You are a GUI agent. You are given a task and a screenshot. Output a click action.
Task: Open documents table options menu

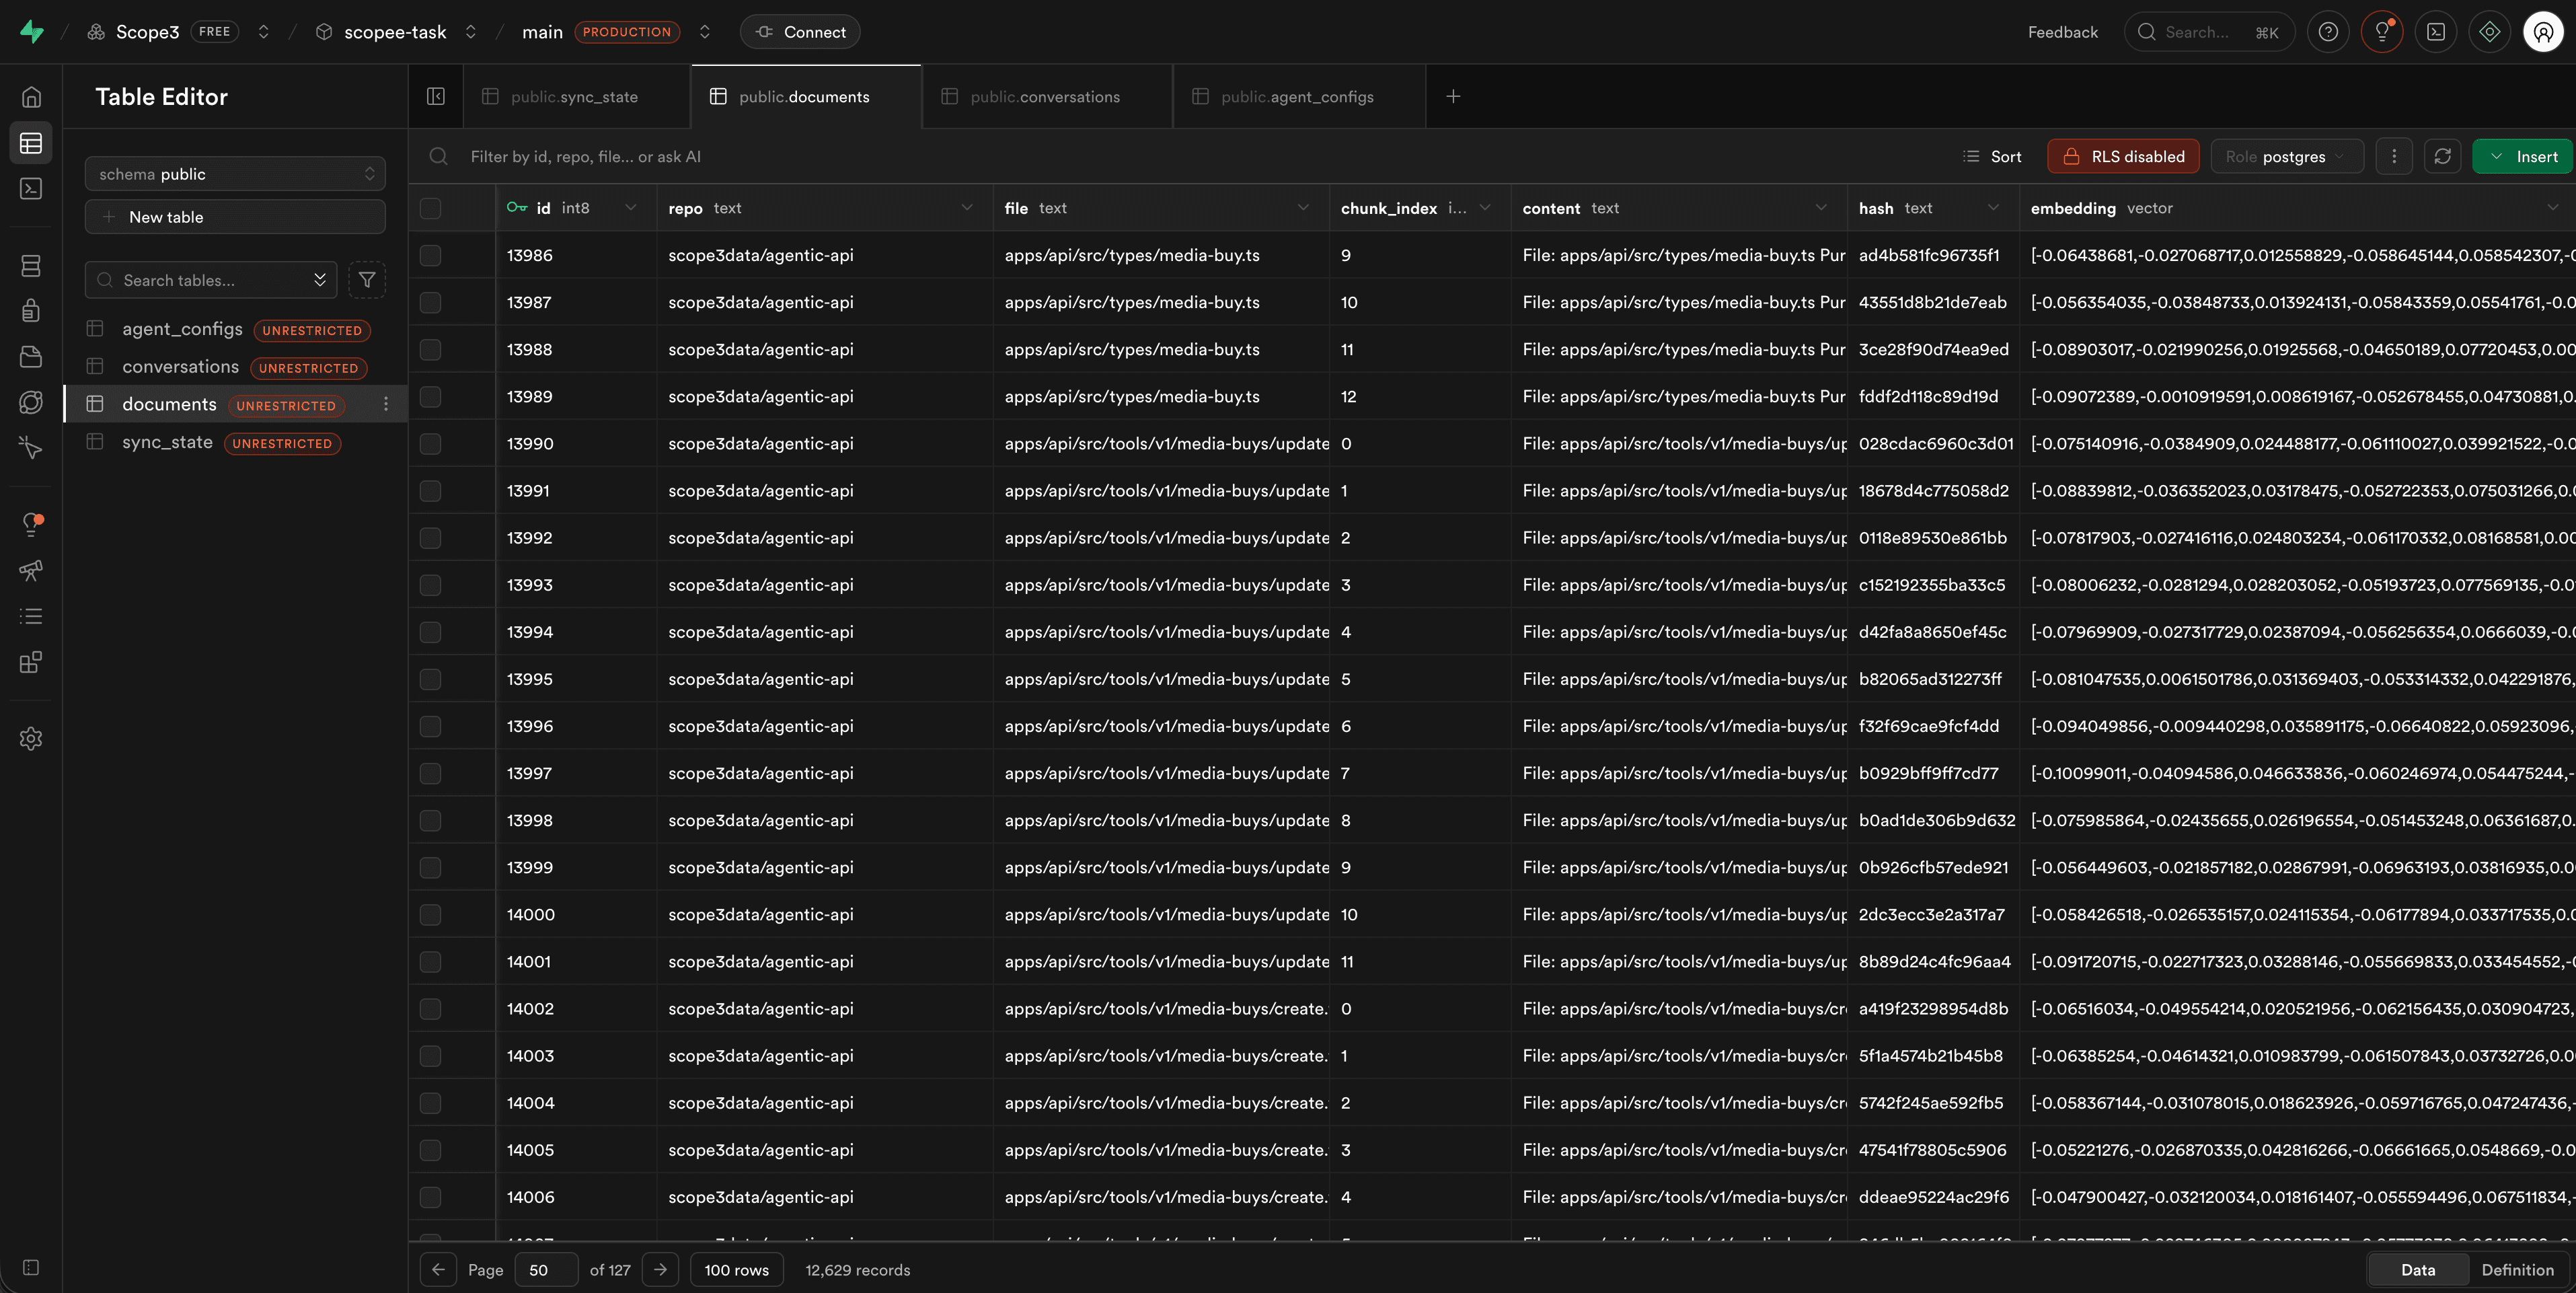386,404
